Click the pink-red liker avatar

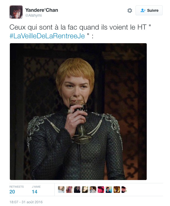tap(101, 190)
